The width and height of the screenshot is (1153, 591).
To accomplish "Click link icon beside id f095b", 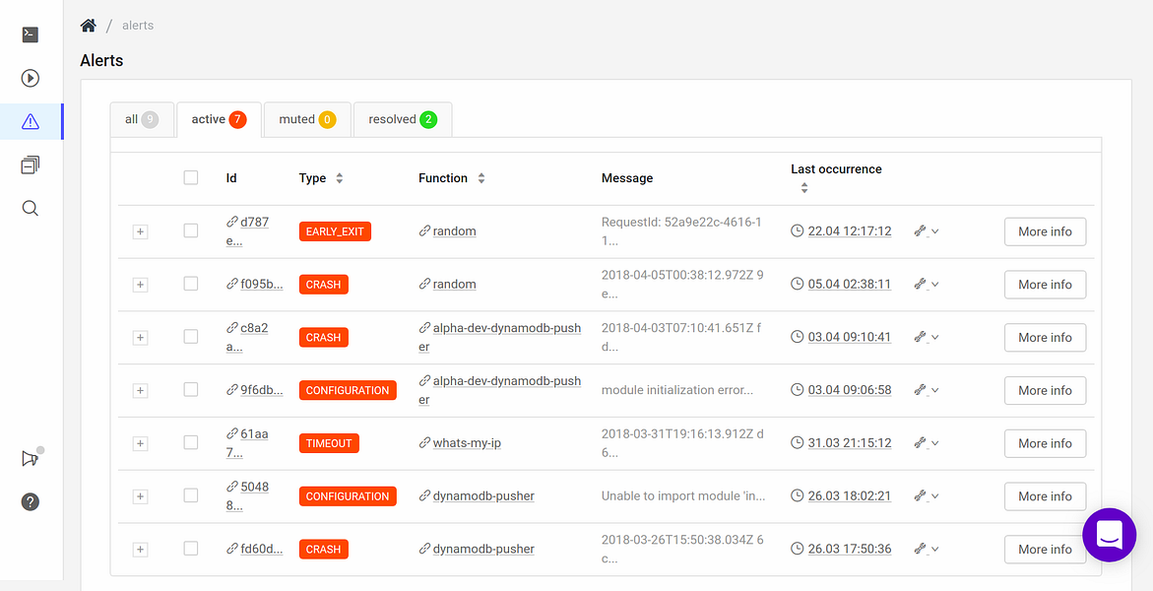I will point(231,284).
